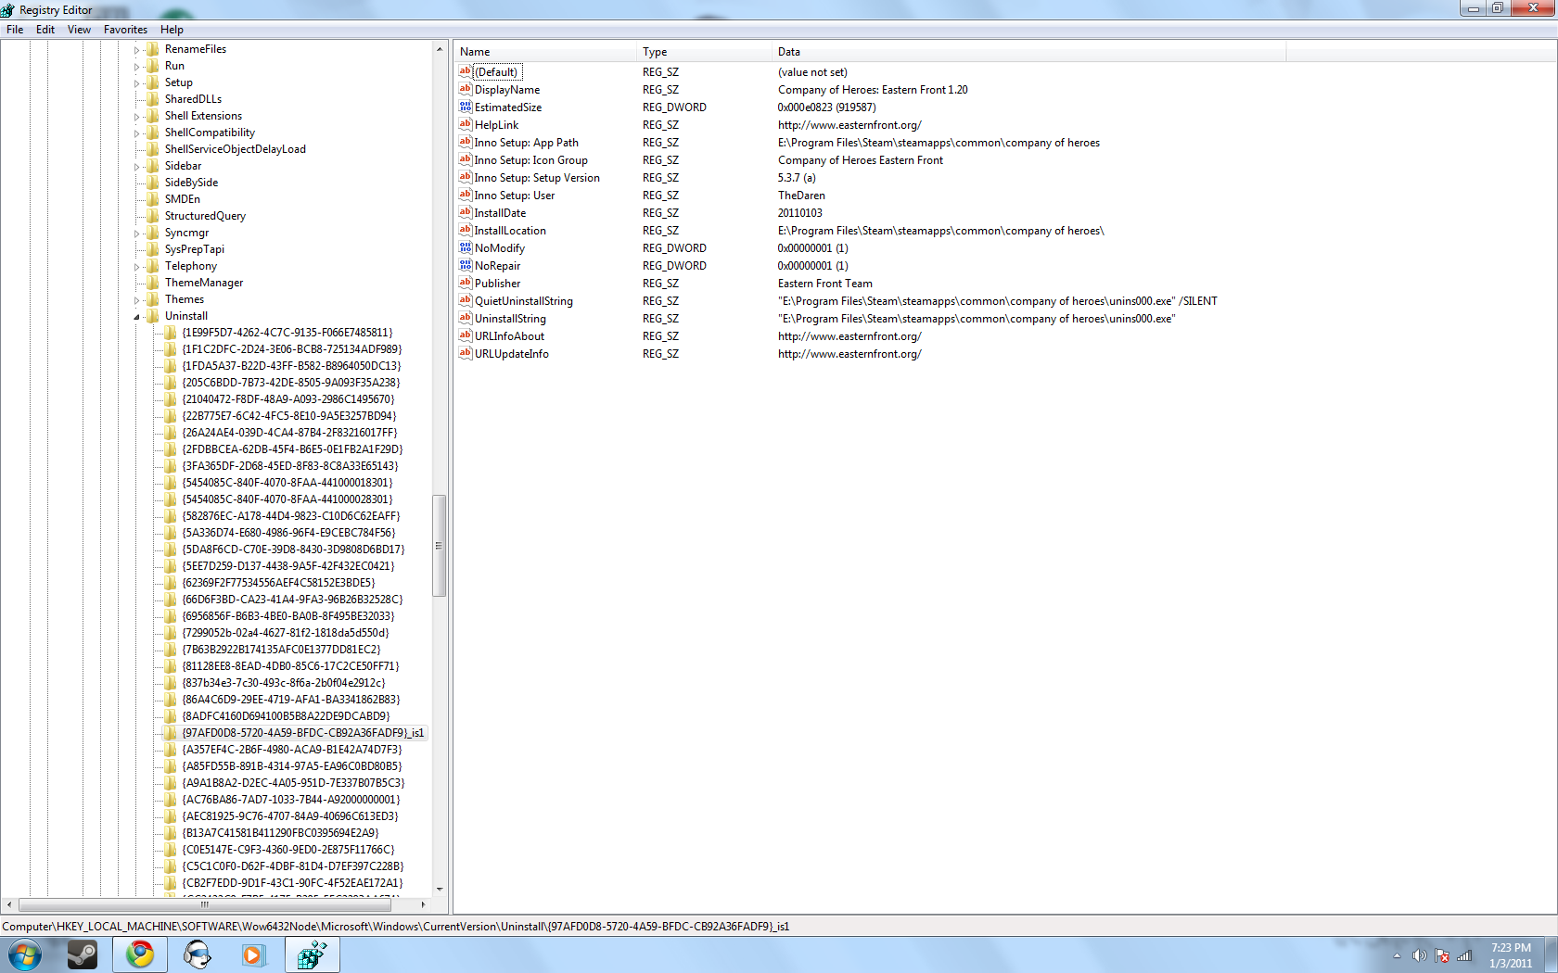
Task: Click the folder icon beside SMDEn
Action: [x=153, y=199]
